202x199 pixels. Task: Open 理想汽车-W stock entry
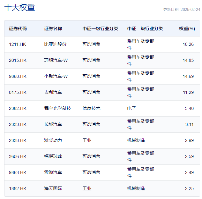(56, 60)
